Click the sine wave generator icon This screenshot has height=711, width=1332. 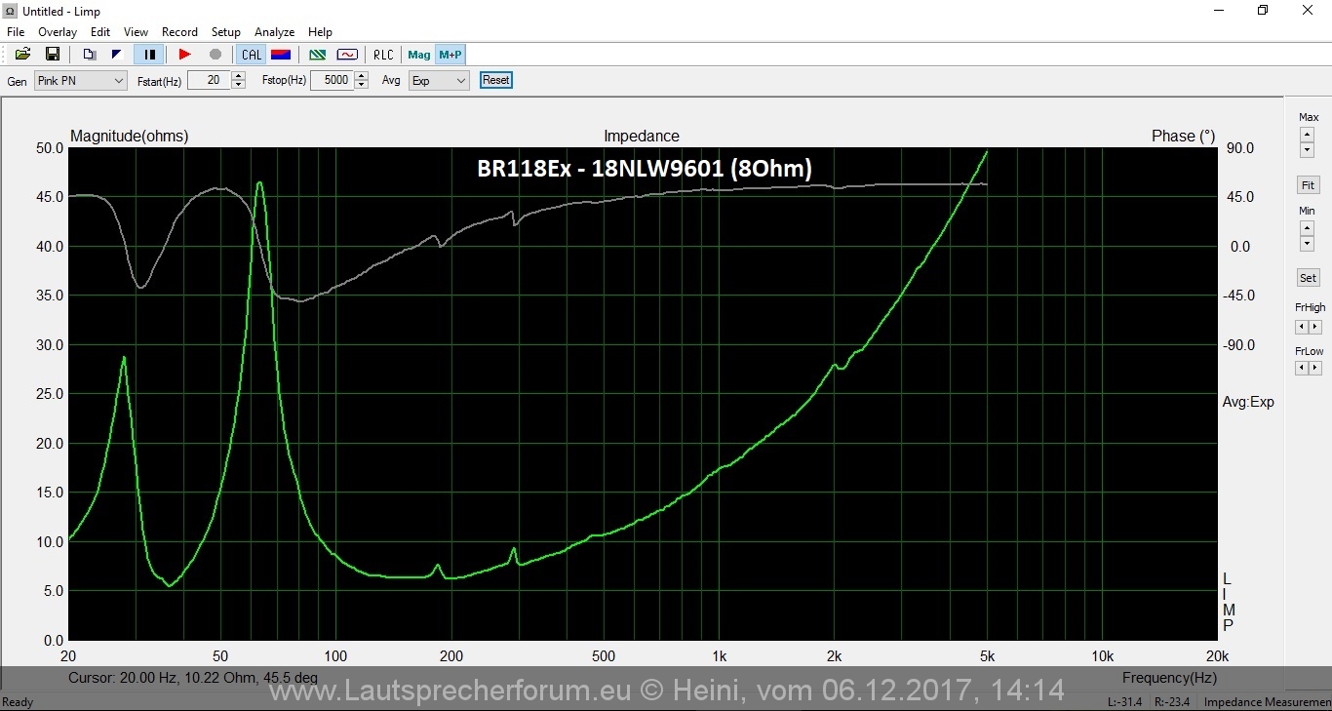[x=347, y=55]
